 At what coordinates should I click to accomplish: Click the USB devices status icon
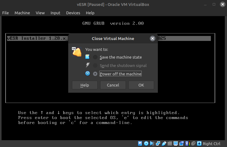coord(164,143)
